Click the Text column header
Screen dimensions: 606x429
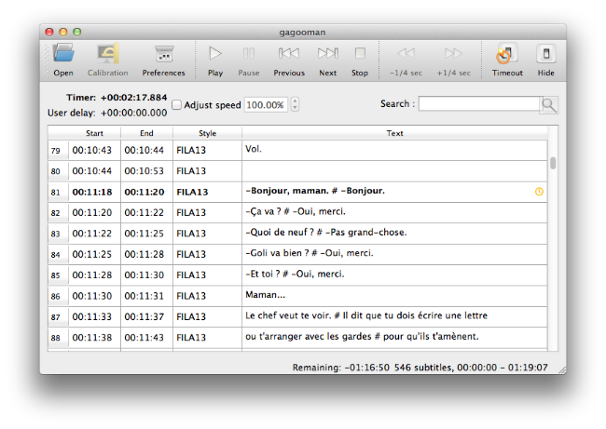point(395,133)
